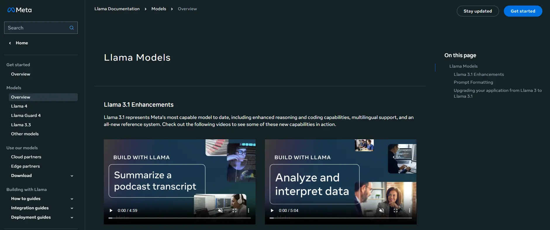Click the 0:00 / 5:04 time display
The width and height of the screenshot is (550, 230).
[x=289, y=210]
